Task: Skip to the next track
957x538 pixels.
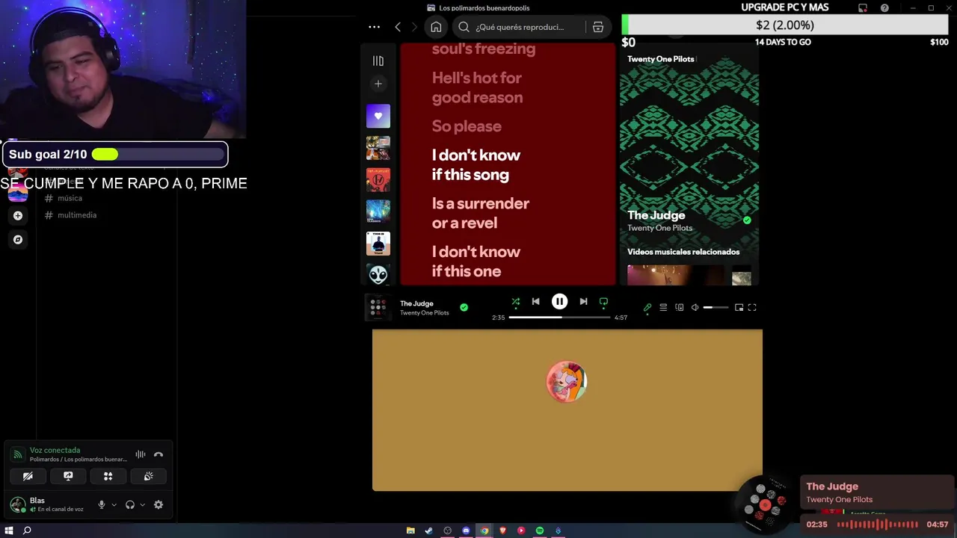Action: (583, 302)
